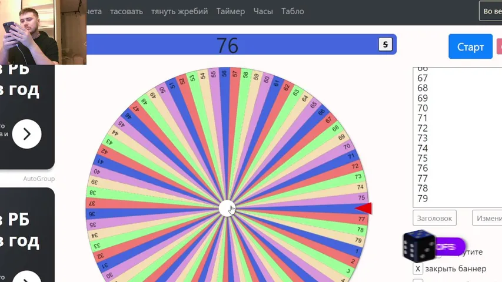Screen dimensions: 502x282
Task: Select the Табло navigation item
Action: (x=292, y=11)
